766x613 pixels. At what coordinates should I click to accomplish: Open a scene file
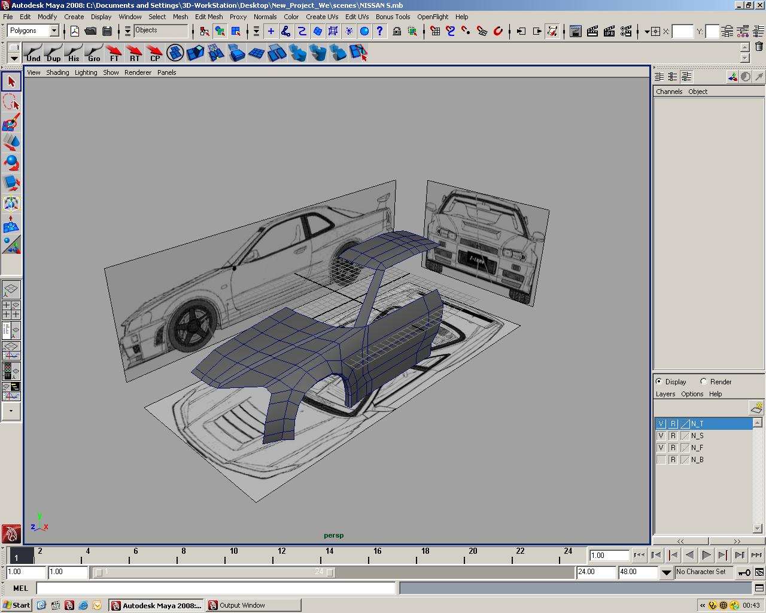click(91, 31)
